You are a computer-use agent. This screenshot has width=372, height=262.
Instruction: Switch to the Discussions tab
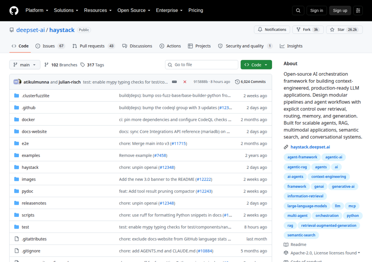tap(137, 46)
